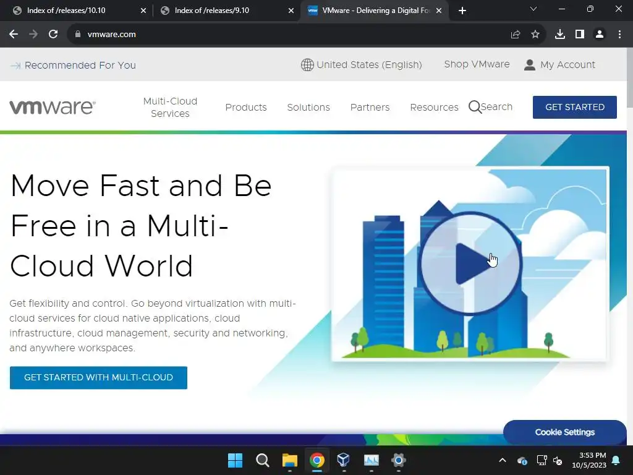Screen dimensions: 633x475
Task: Click the globe region icon
Action: coord(307,64)
